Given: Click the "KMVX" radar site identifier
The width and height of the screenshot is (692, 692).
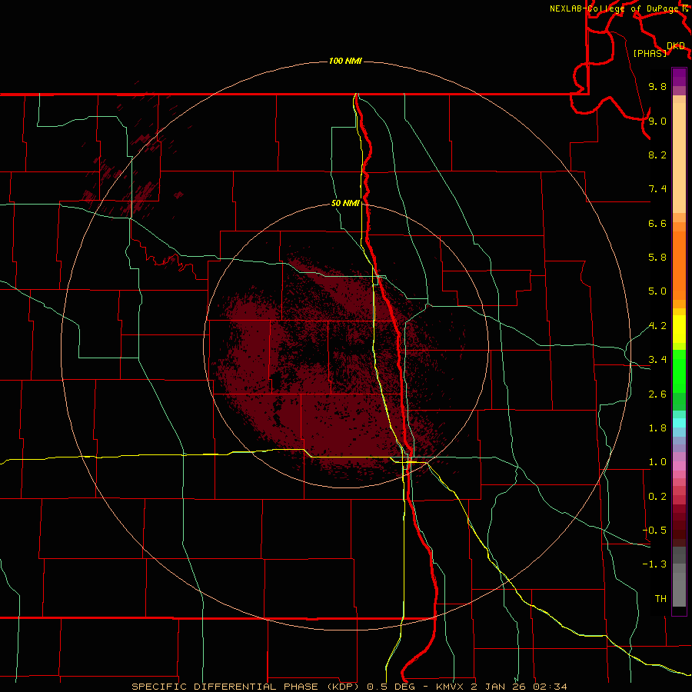Looking at the screenshot, I should (x=451, y=687).
